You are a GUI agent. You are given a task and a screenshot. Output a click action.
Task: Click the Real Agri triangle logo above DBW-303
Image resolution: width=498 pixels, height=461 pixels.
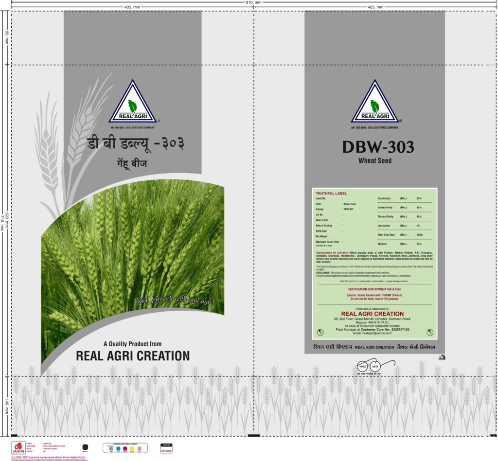pos(375,101)
